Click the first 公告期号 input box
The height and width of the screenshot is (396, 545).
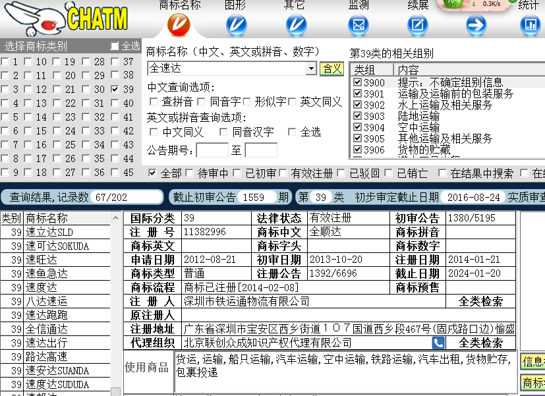click(212, 150)
